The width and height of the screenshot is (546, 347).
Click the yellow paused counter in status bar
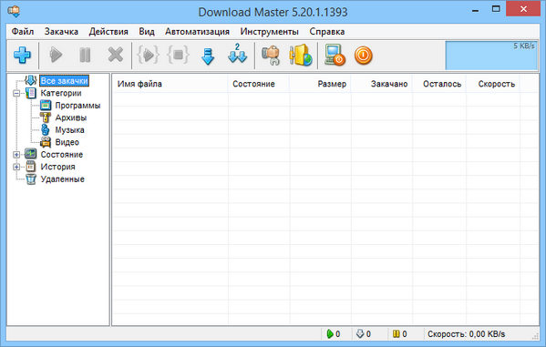tap(400, 334)
